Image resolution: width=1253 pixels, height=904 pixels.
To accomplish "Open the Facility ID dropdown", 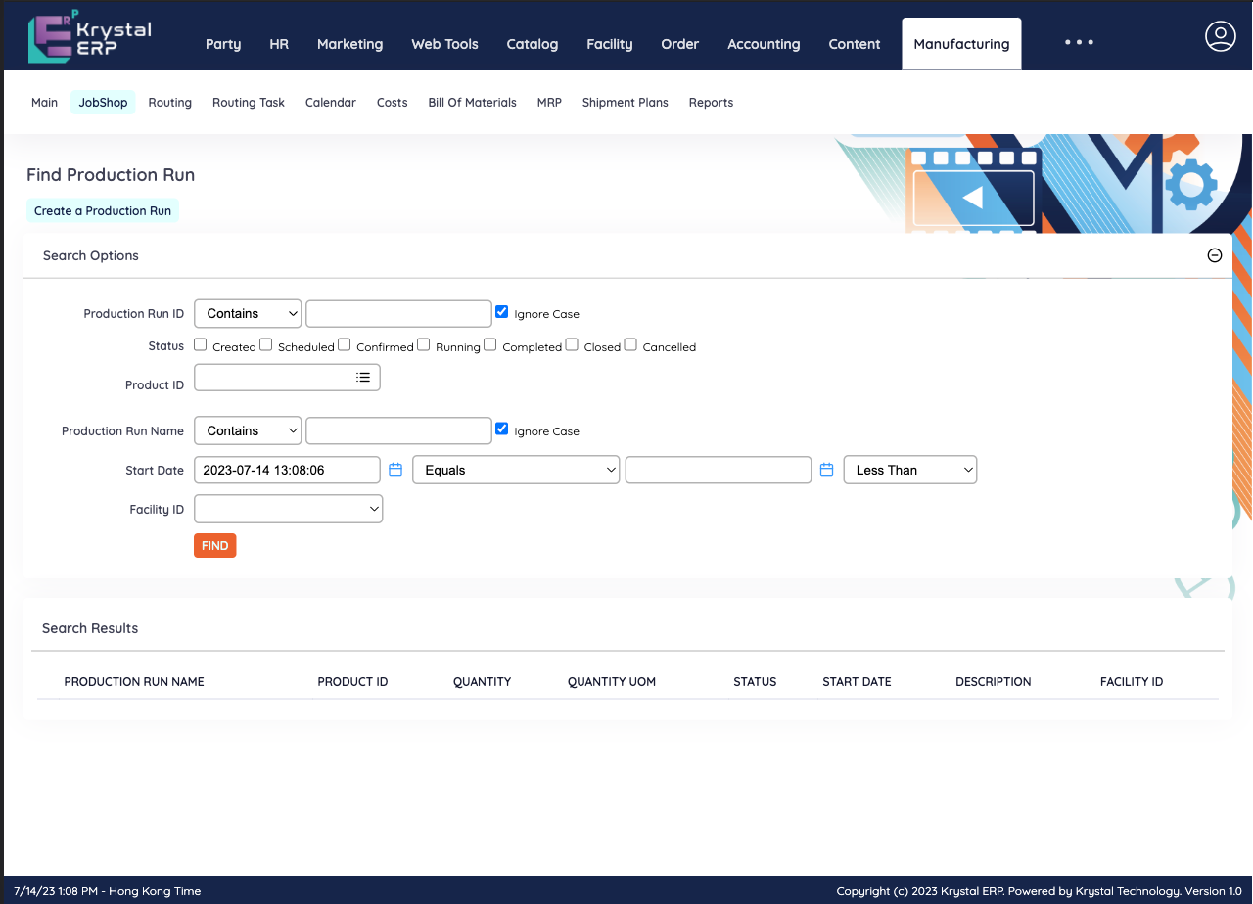I will tap(289, 509).
